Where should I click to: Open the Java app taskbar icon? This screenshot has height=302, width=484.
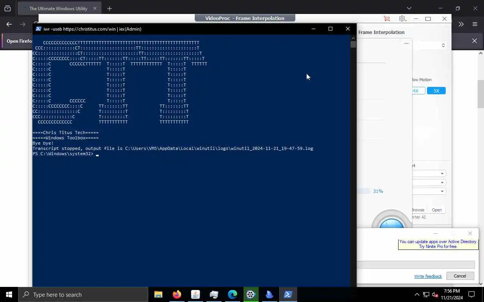pyautogui.click(x=195, y=294)
